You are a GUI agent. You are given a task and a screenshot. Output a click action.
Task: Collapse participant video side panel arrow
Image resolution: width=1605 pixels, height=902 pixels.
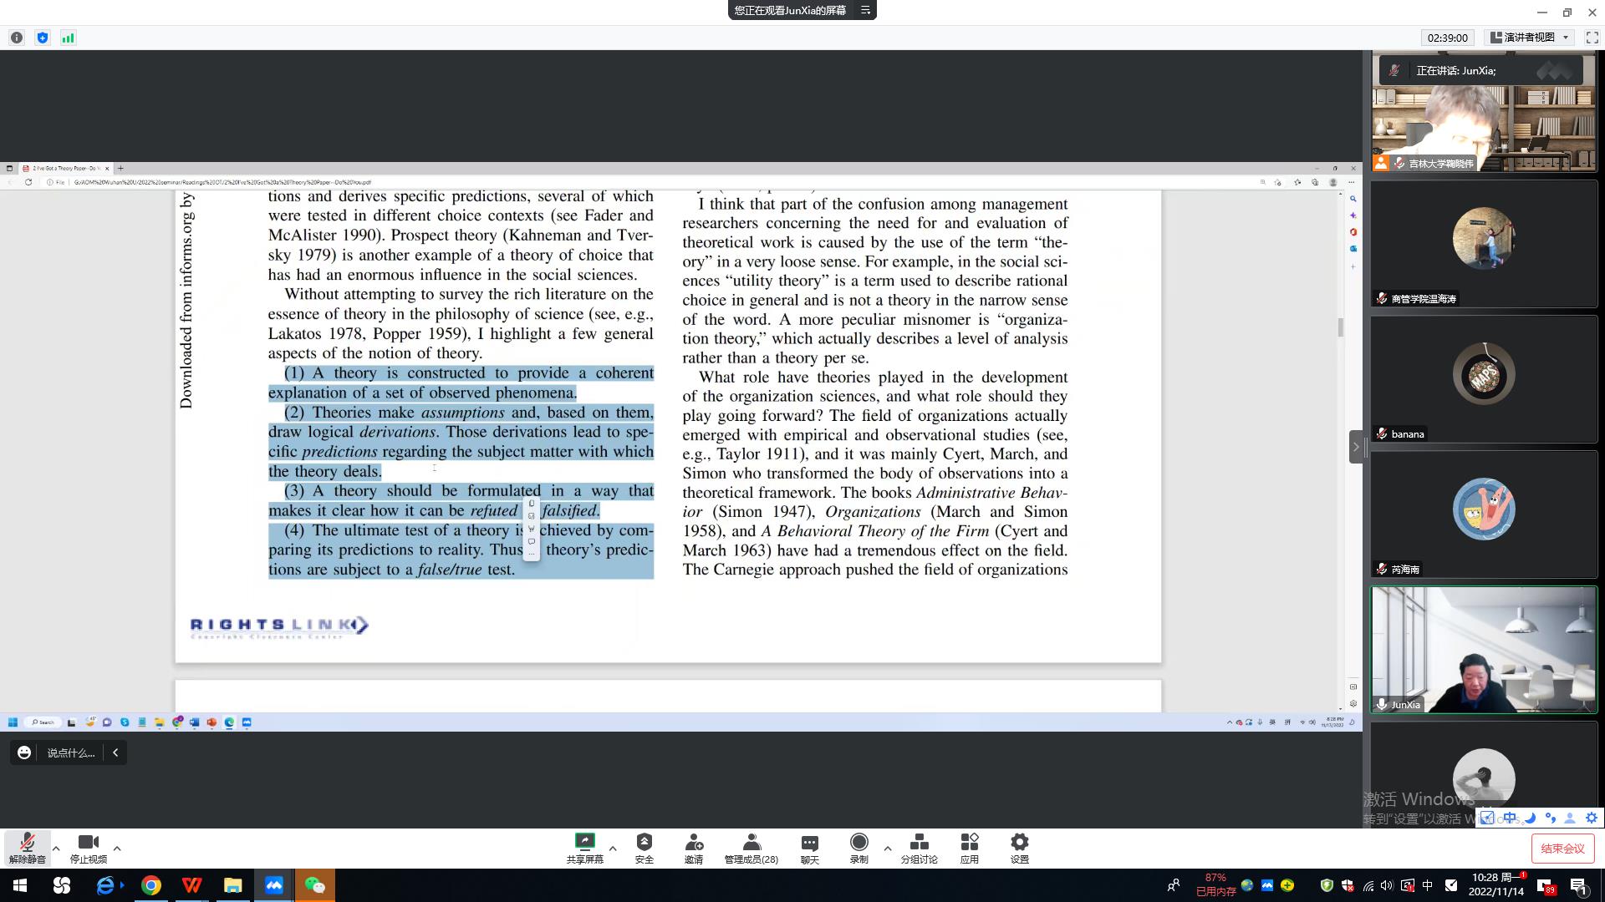(x=1356, y=447)
